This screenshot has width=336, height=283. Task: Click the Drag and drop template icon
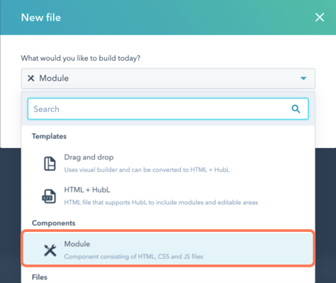point(50,163)
